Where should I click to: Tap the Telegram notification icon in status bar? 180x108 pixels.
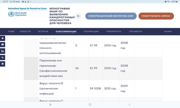click(x=23, y=2)
